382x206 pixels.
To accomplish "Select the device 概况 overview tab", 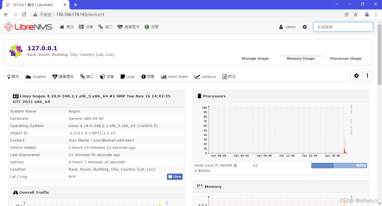I will pos(13,76).
